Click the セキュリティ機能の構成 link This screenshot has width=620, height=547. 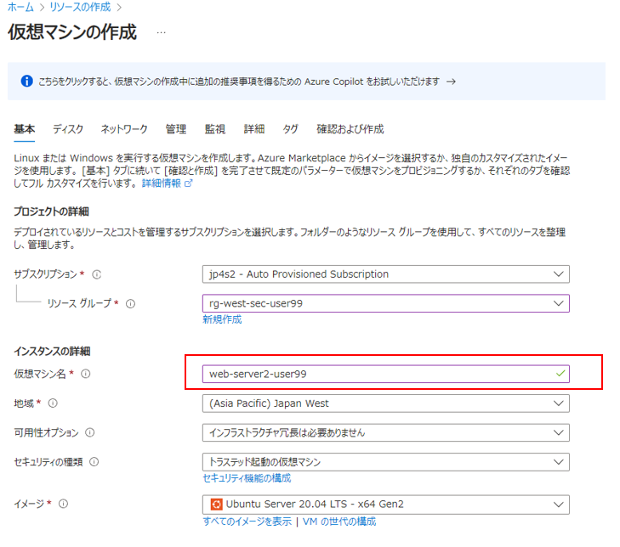pos(247,478)
